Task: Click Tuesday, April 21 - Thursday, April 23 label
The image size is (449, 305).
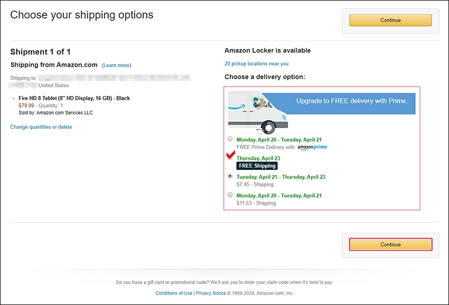Action: pos(281,177)
